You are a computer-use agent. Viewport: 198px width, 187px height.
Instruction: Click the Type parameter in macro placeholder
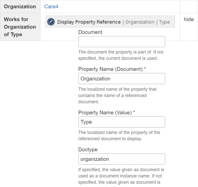point(164,22)
